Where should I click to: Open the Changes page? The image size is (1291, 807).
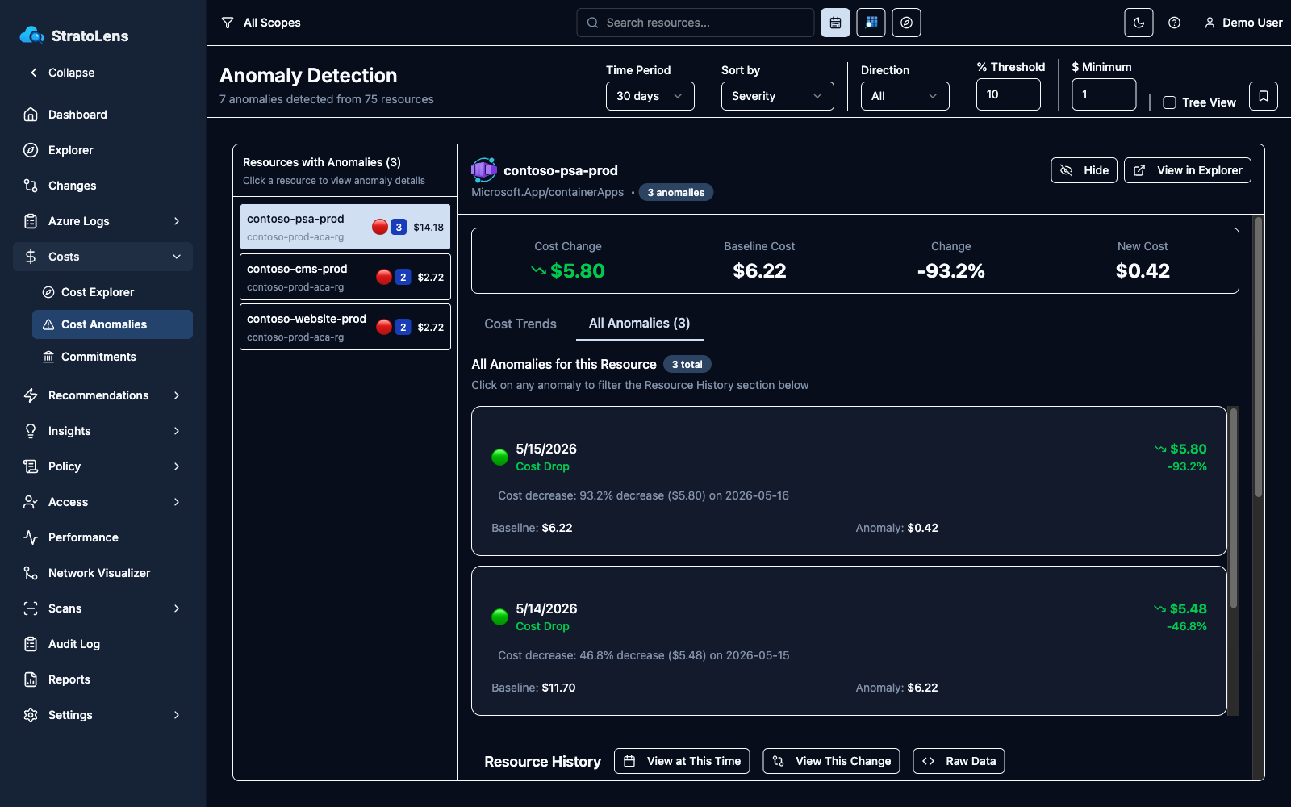(102, 186)
